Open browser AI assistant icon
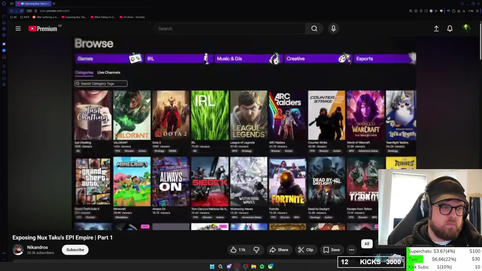Viewport: 482px width, 271px height. [471, 11]
